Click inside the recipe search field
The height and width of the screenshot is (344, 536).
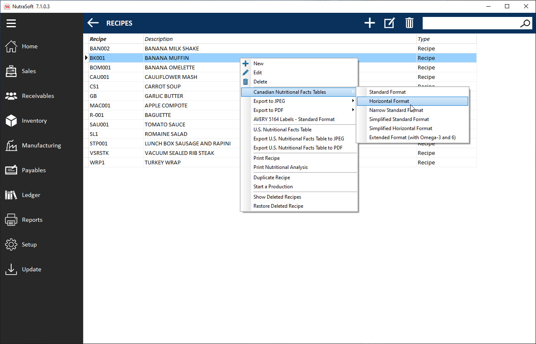[469, 24]
